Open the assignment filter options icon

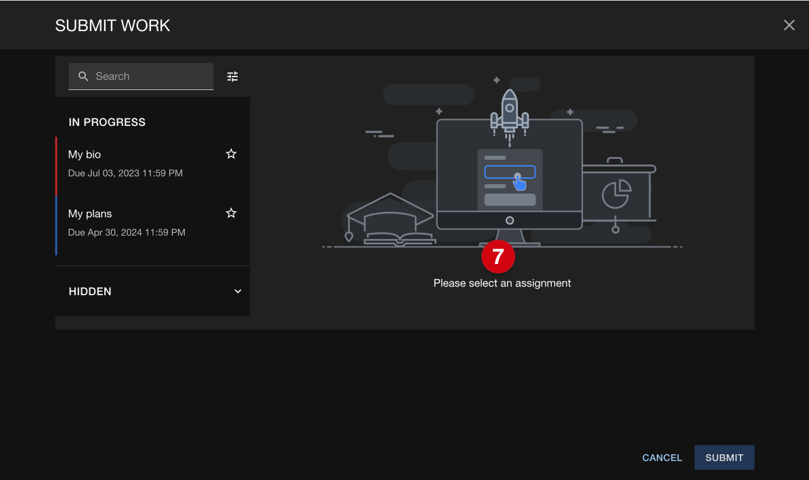tap(233, 77)
